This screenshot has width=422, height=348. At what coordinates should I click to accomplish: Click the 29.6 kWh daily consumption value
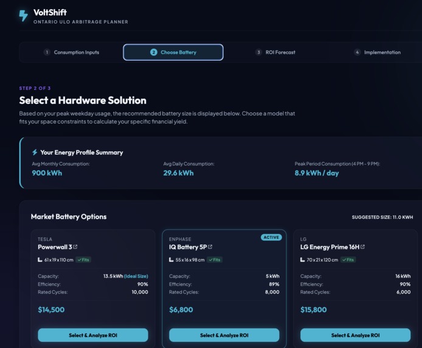coord(178,173)
